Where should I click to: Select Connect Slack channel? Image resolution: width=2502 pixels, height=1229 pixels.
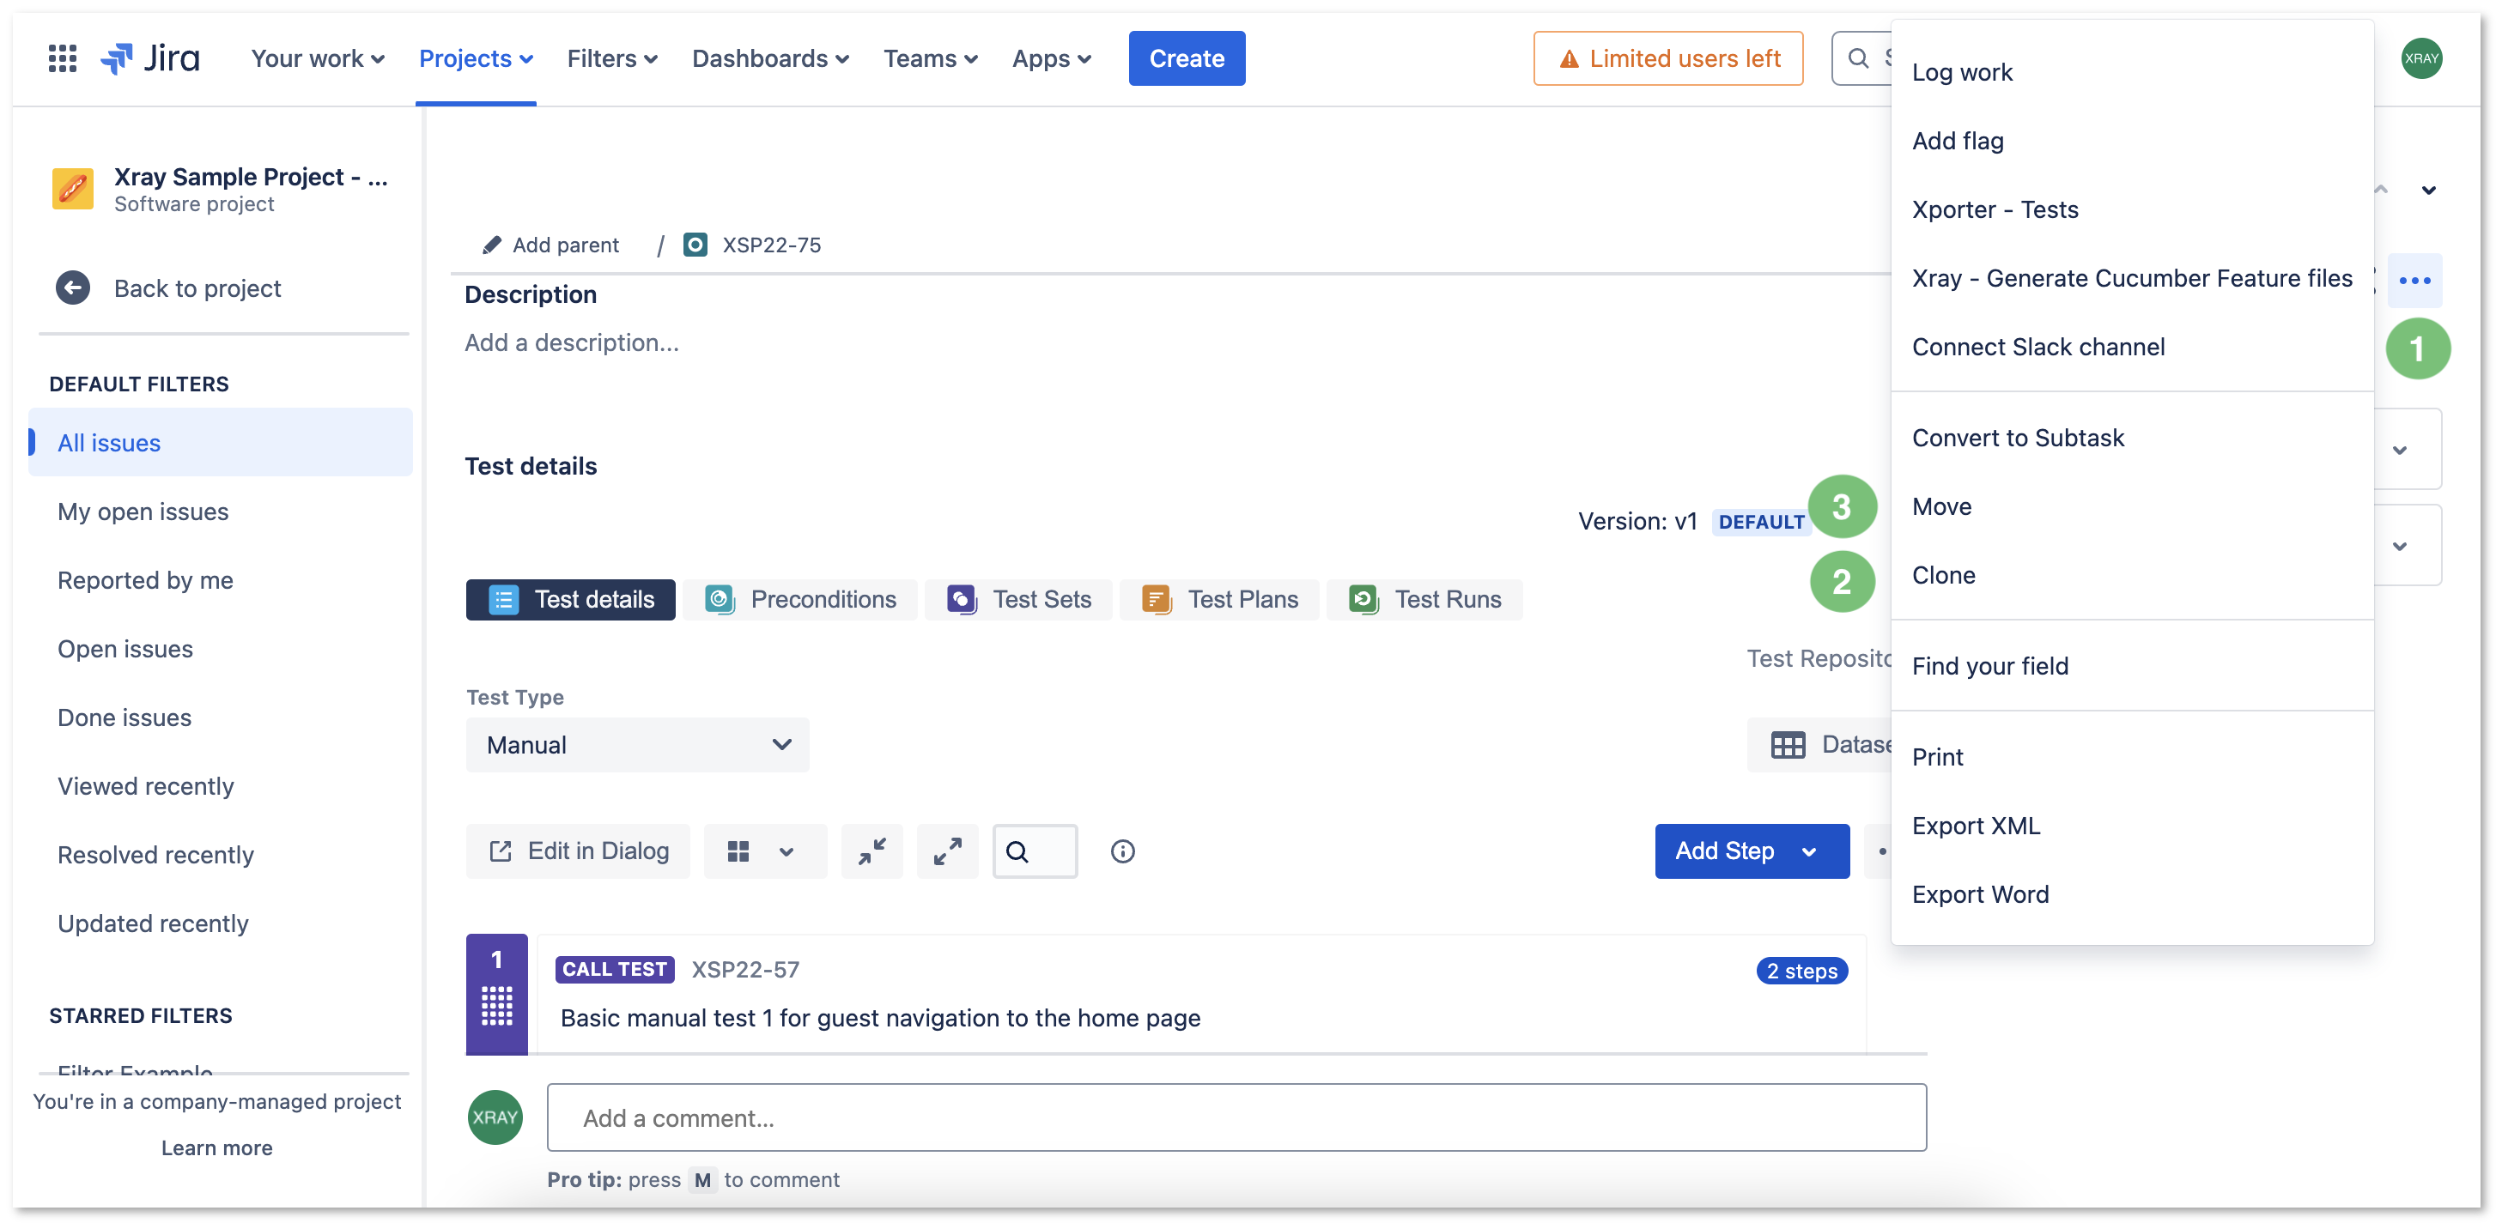point(2132,347)
